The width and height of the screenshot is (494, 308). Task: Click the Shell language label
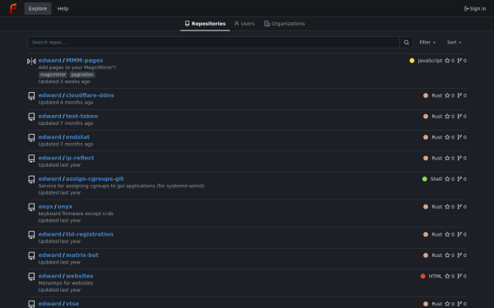(x=436, y=179)
